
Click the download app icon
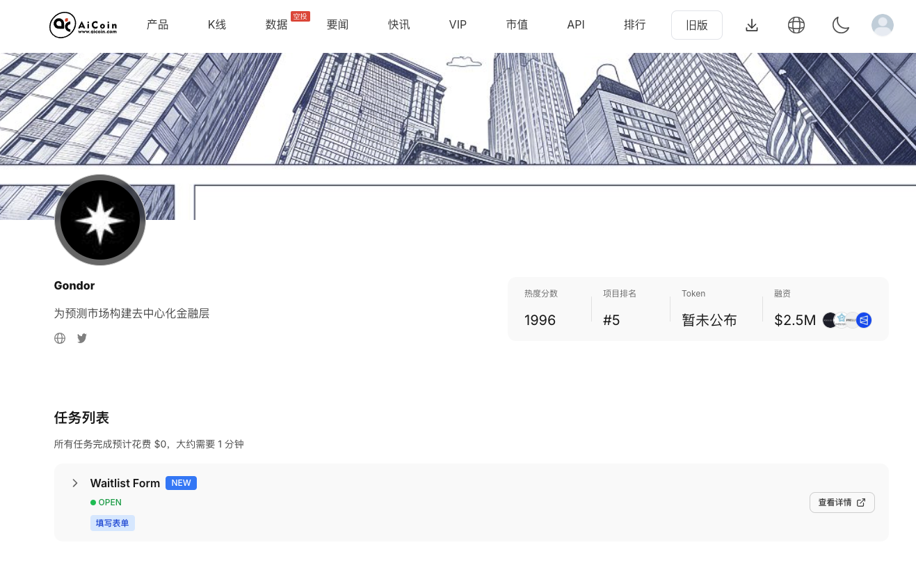pyautogui.click(x=752, y=25)
